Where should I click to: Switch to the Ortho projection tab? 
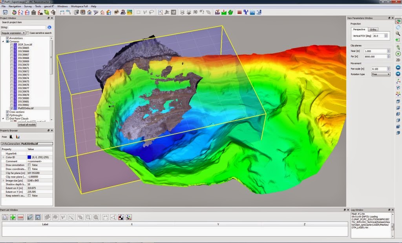point(373,30)
